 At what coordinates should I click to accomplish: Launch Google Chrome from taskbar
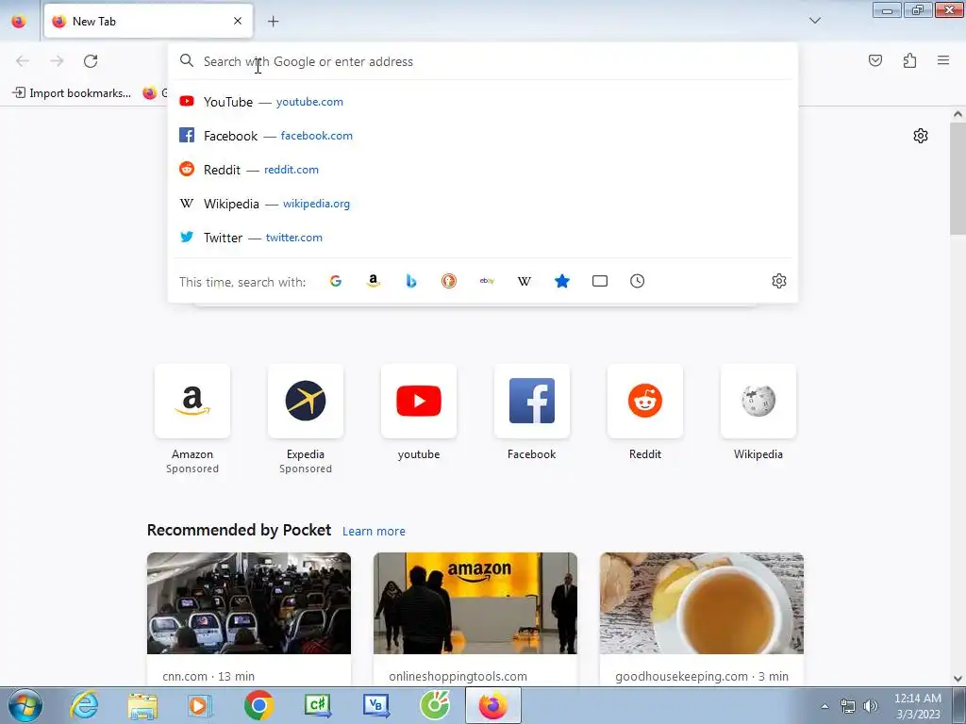pyautogui.click(x=258, y=705)
